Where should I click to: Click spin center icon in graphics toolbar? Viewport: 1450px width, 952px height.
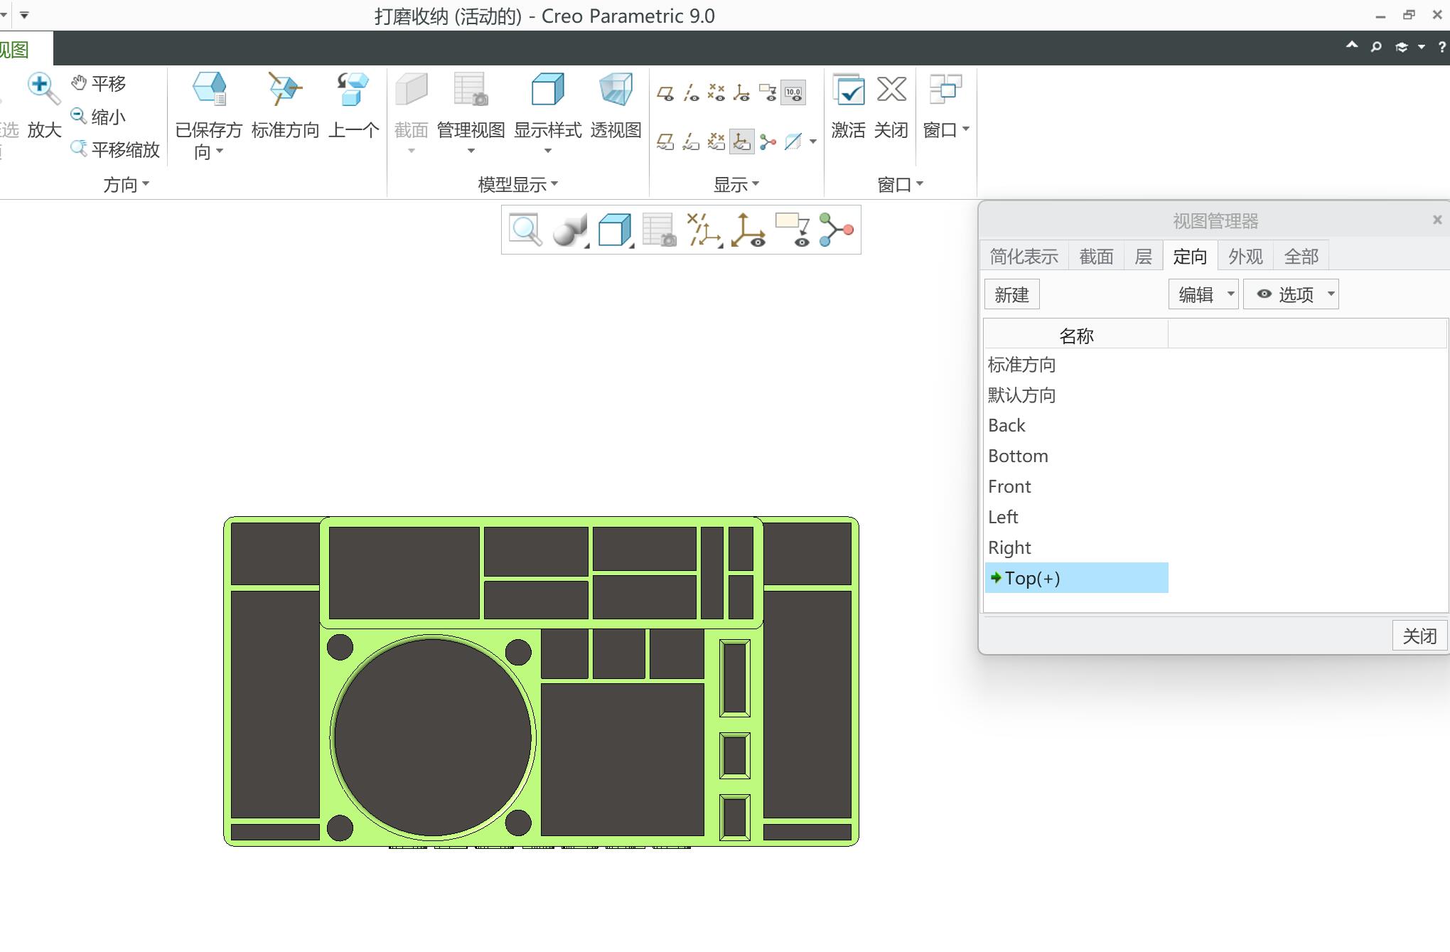pyautogui.click(x=837, y=230)
